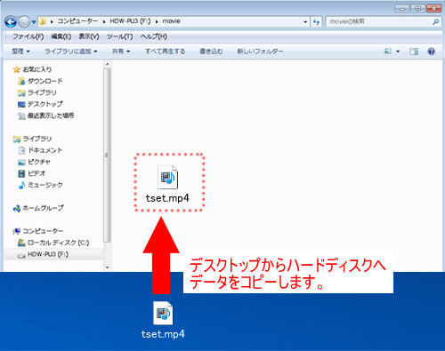Select tset.mp4 file on the desktop
This screenshot has height=351, width=445.
(x=163, y=320)
